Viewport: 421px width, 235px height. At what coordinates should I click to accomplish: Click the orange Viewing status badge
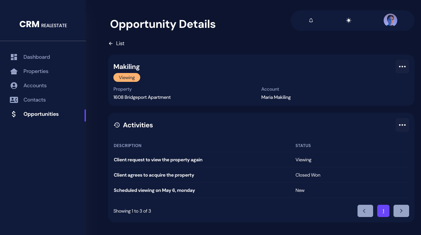127,77
